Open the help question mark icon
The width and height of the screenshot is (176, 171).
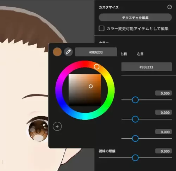[169, 7]
